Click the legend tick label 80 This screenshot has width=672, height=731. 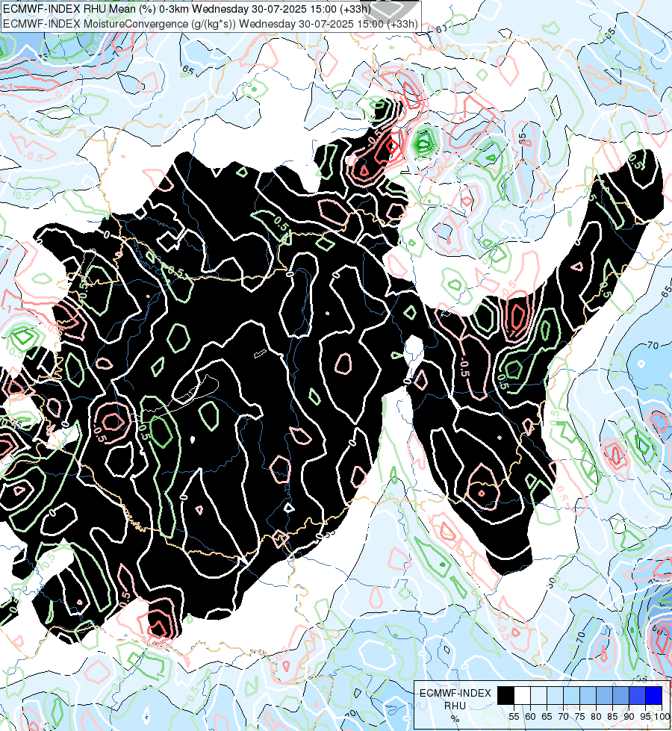tap(596, 717)
